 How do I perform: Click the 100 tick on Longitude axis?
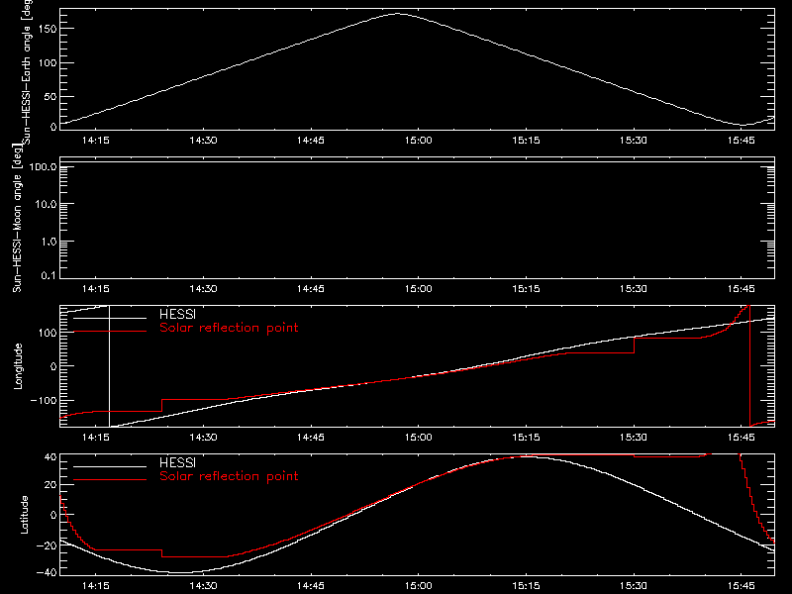pos(48,333)
